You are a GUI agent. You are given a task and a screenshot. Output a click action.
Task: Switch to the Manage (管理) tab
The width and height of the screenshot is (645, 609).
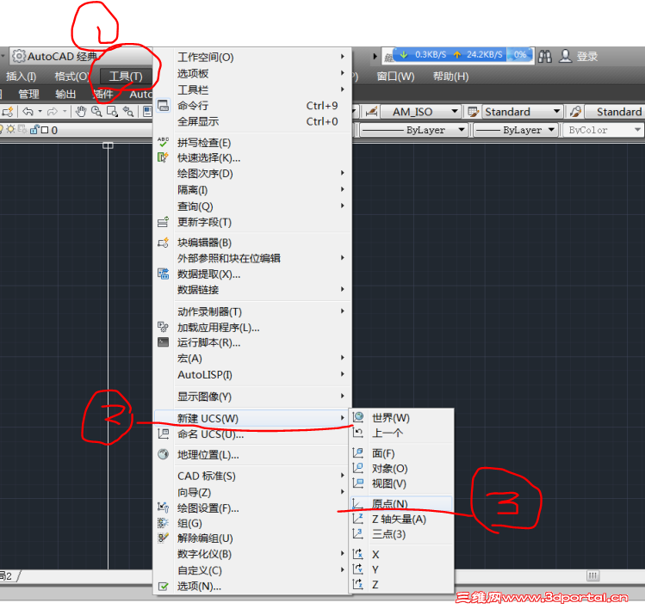pyautogui.click(x=28, y=94)
